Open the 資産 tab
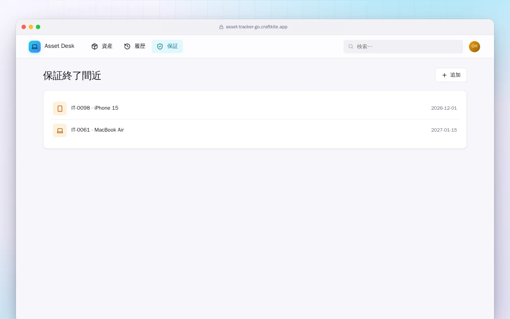 (x=102, y=46)
